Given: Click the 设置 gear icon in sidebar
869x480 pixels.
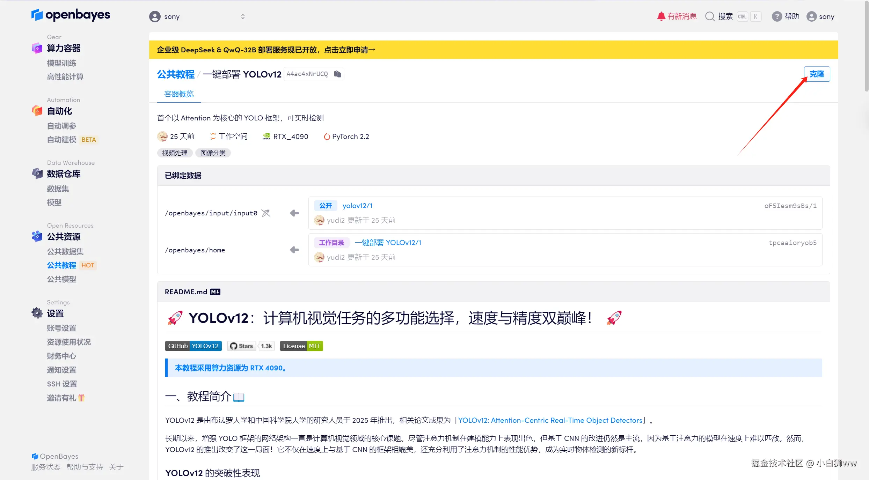Looking at the screenshot, I should (x=37, y=313).
